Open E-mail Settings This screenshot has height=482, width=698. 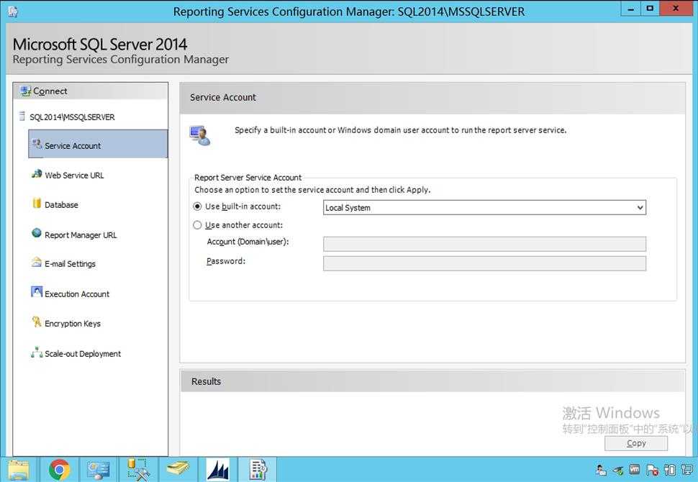70,264
